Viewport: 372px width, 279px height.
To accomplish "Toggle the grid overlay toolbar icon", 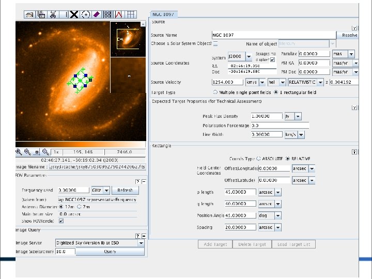I will click(131, 14).
